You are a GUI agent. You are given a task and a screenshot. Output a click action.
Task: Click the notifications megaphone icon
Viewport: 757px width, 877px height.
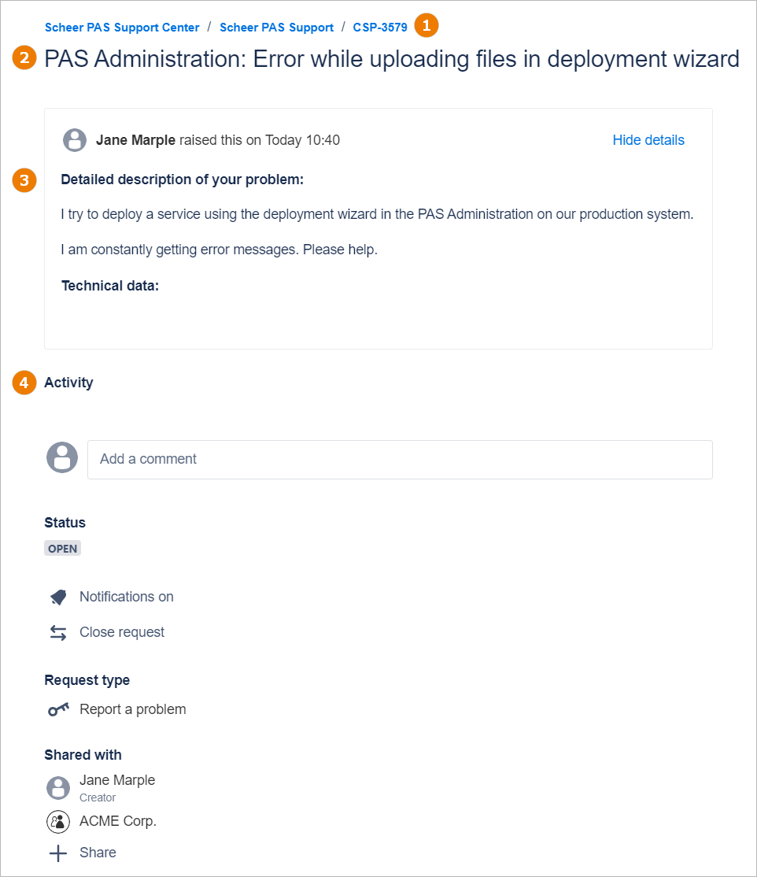tap(58, 598)
